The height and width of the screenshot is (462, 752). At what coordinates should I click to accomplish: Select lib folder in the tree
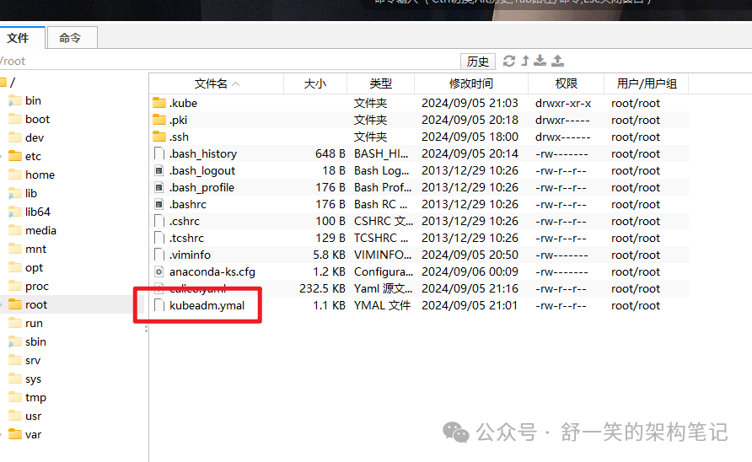(x=30, y=193)
